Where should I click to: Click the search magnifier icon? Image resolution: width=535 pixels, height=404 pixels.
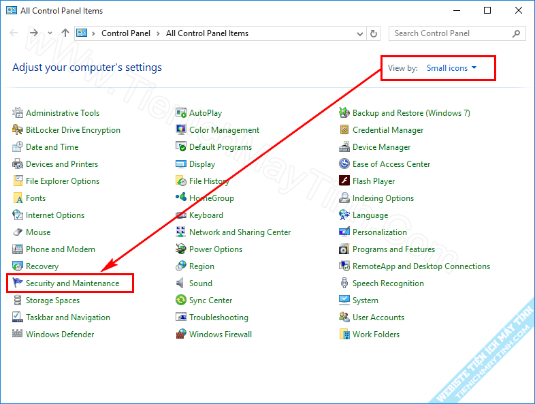(516, 33)
